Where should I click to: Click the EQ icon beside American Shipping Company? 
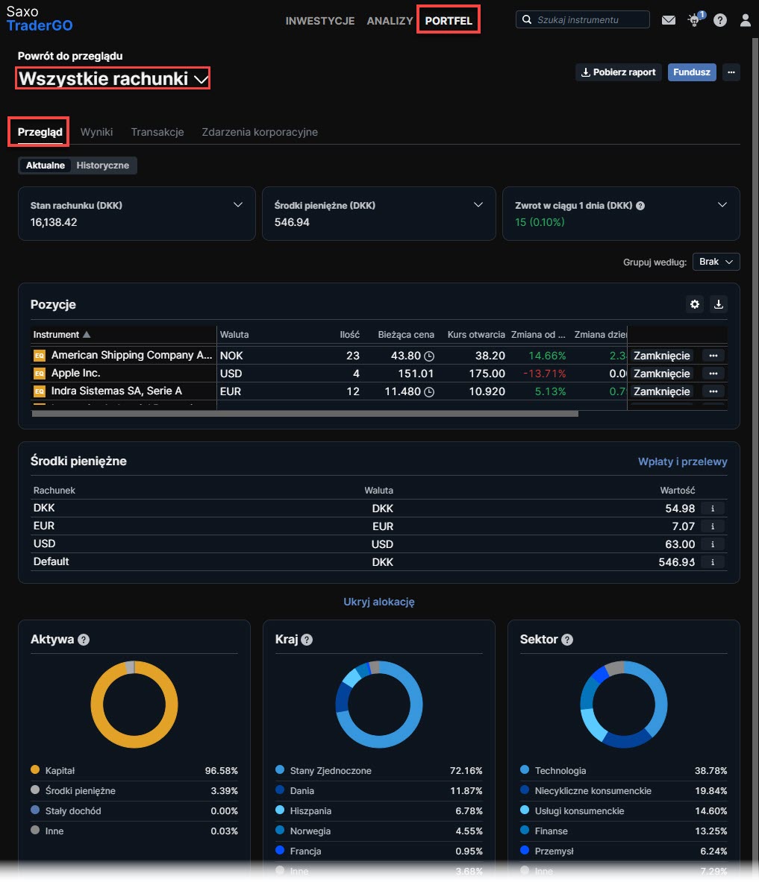40,356
